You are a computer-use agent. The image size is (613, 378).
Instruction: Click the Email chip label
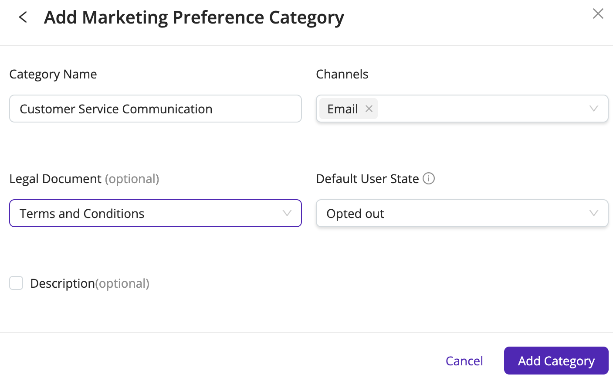342,109
